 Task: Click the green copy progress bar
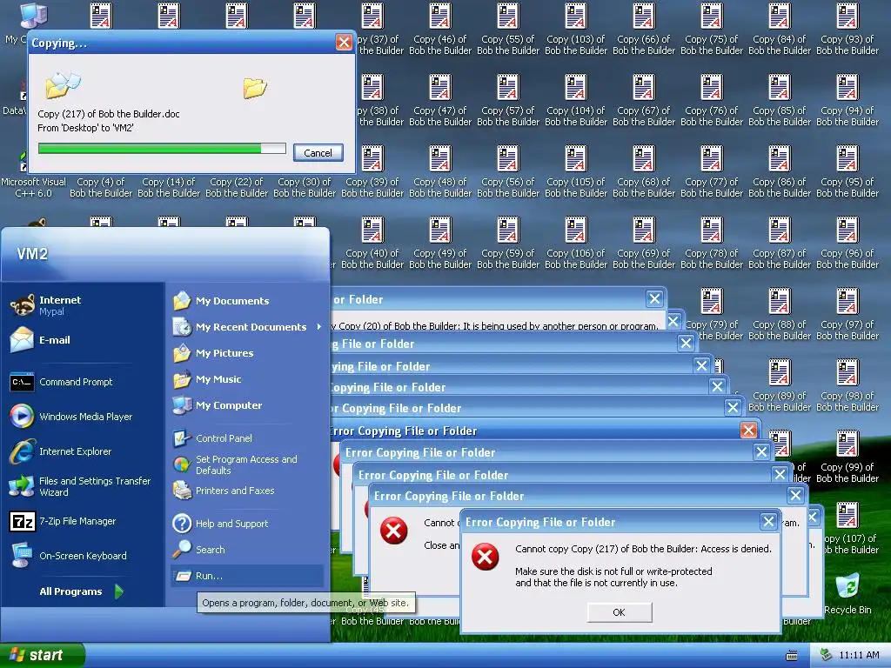pos(162,149)
